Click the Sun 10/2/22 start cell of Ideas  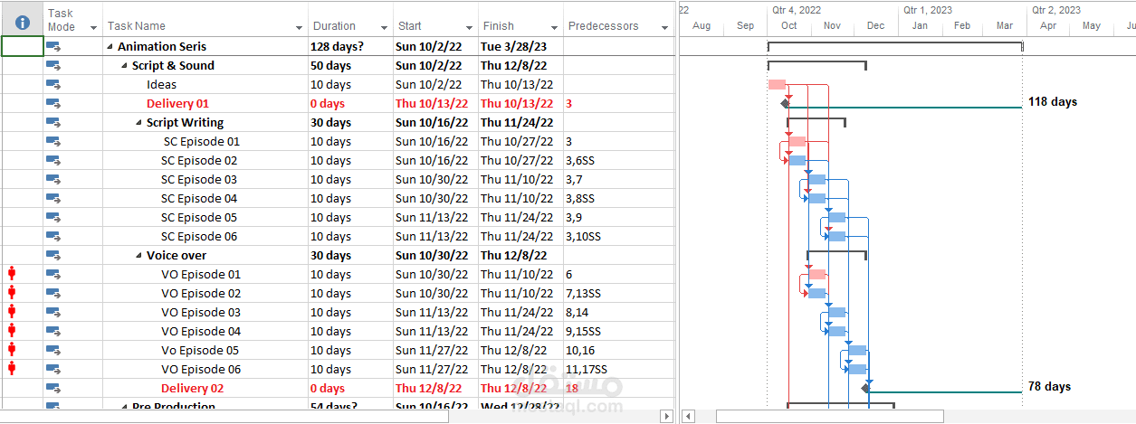435,84
